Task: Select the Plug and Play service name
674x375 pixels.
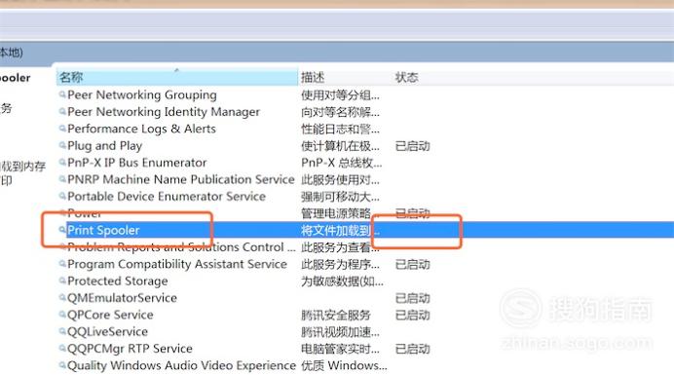Action: point(104,146)
